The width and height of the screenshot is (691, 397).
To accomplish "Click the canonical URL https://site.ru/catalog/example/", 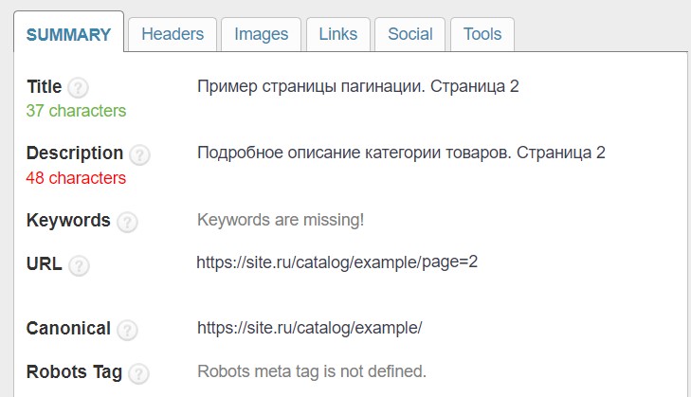I will (x=309, y=328).
